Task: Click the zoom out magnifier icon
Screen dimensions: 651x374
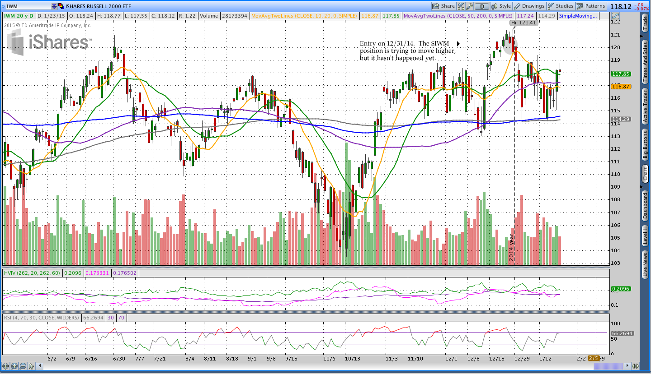Action: (x=23, y=366)
